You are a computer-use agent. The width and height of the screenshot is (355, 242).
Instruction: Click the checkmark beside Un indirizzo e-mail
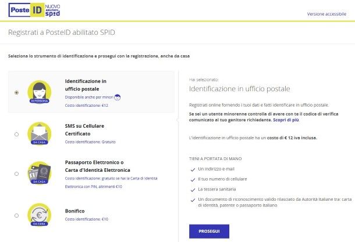(x=193, y=169)
